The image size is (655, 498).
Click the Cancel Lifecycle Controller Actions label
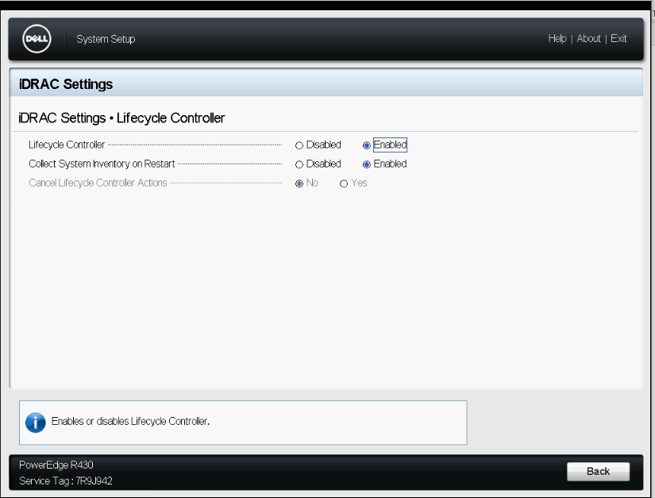tap(98, 183)
